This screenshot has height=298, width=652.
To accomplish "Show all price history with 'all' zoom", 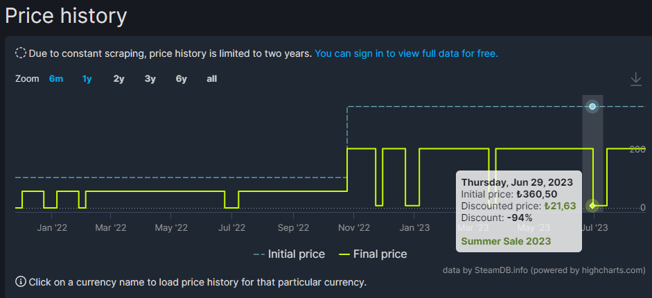I will coord(212,79).
